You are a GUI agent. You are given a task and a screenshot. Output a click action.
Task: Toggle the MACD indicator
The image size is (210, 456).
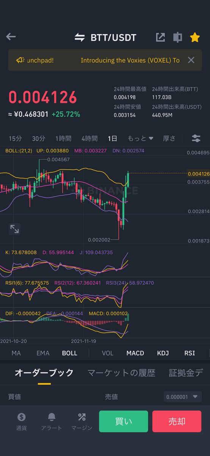pos(135,353)
